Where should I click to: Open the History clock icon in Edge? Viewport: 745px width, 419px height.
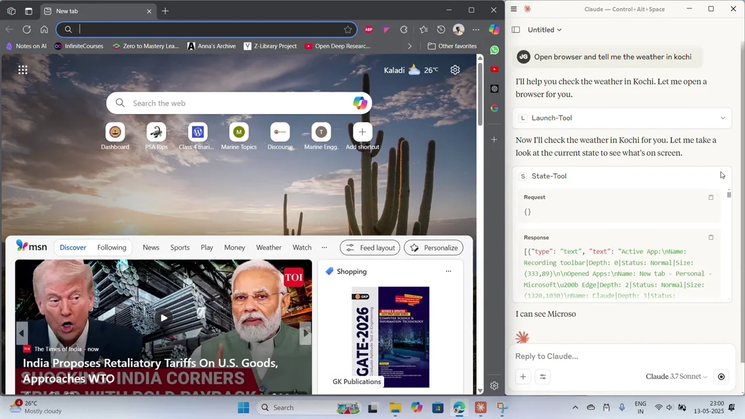pos(441,29)
